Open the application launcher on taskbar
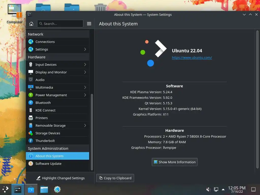Screen dimensions: 260x195 (6, 189)
